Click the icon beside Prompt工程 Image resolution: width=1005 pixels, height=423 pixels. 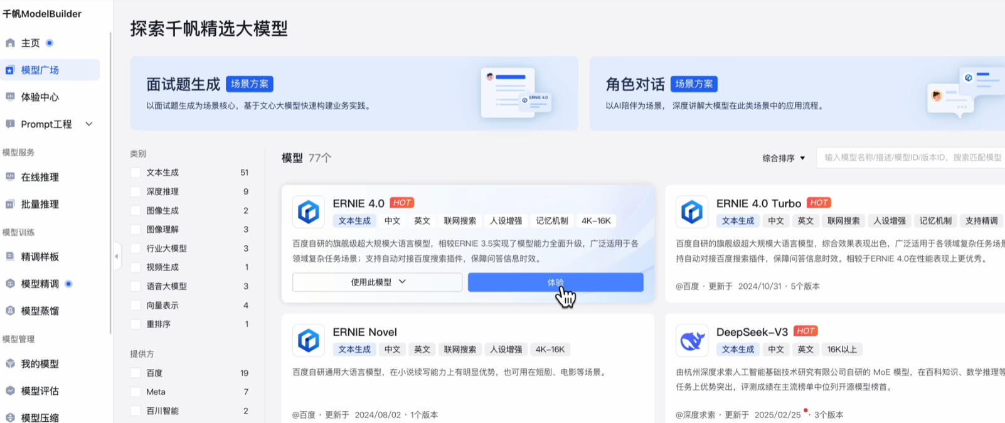[10, 124]
